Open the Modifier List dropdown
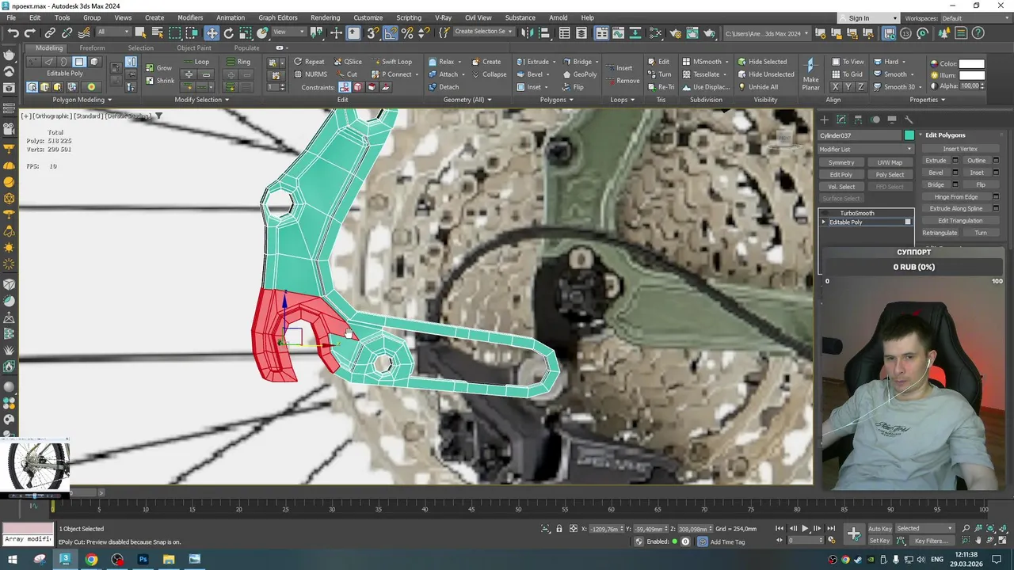Image resolution: width=1014 pixels, height=570 pixels. point(866,149)
